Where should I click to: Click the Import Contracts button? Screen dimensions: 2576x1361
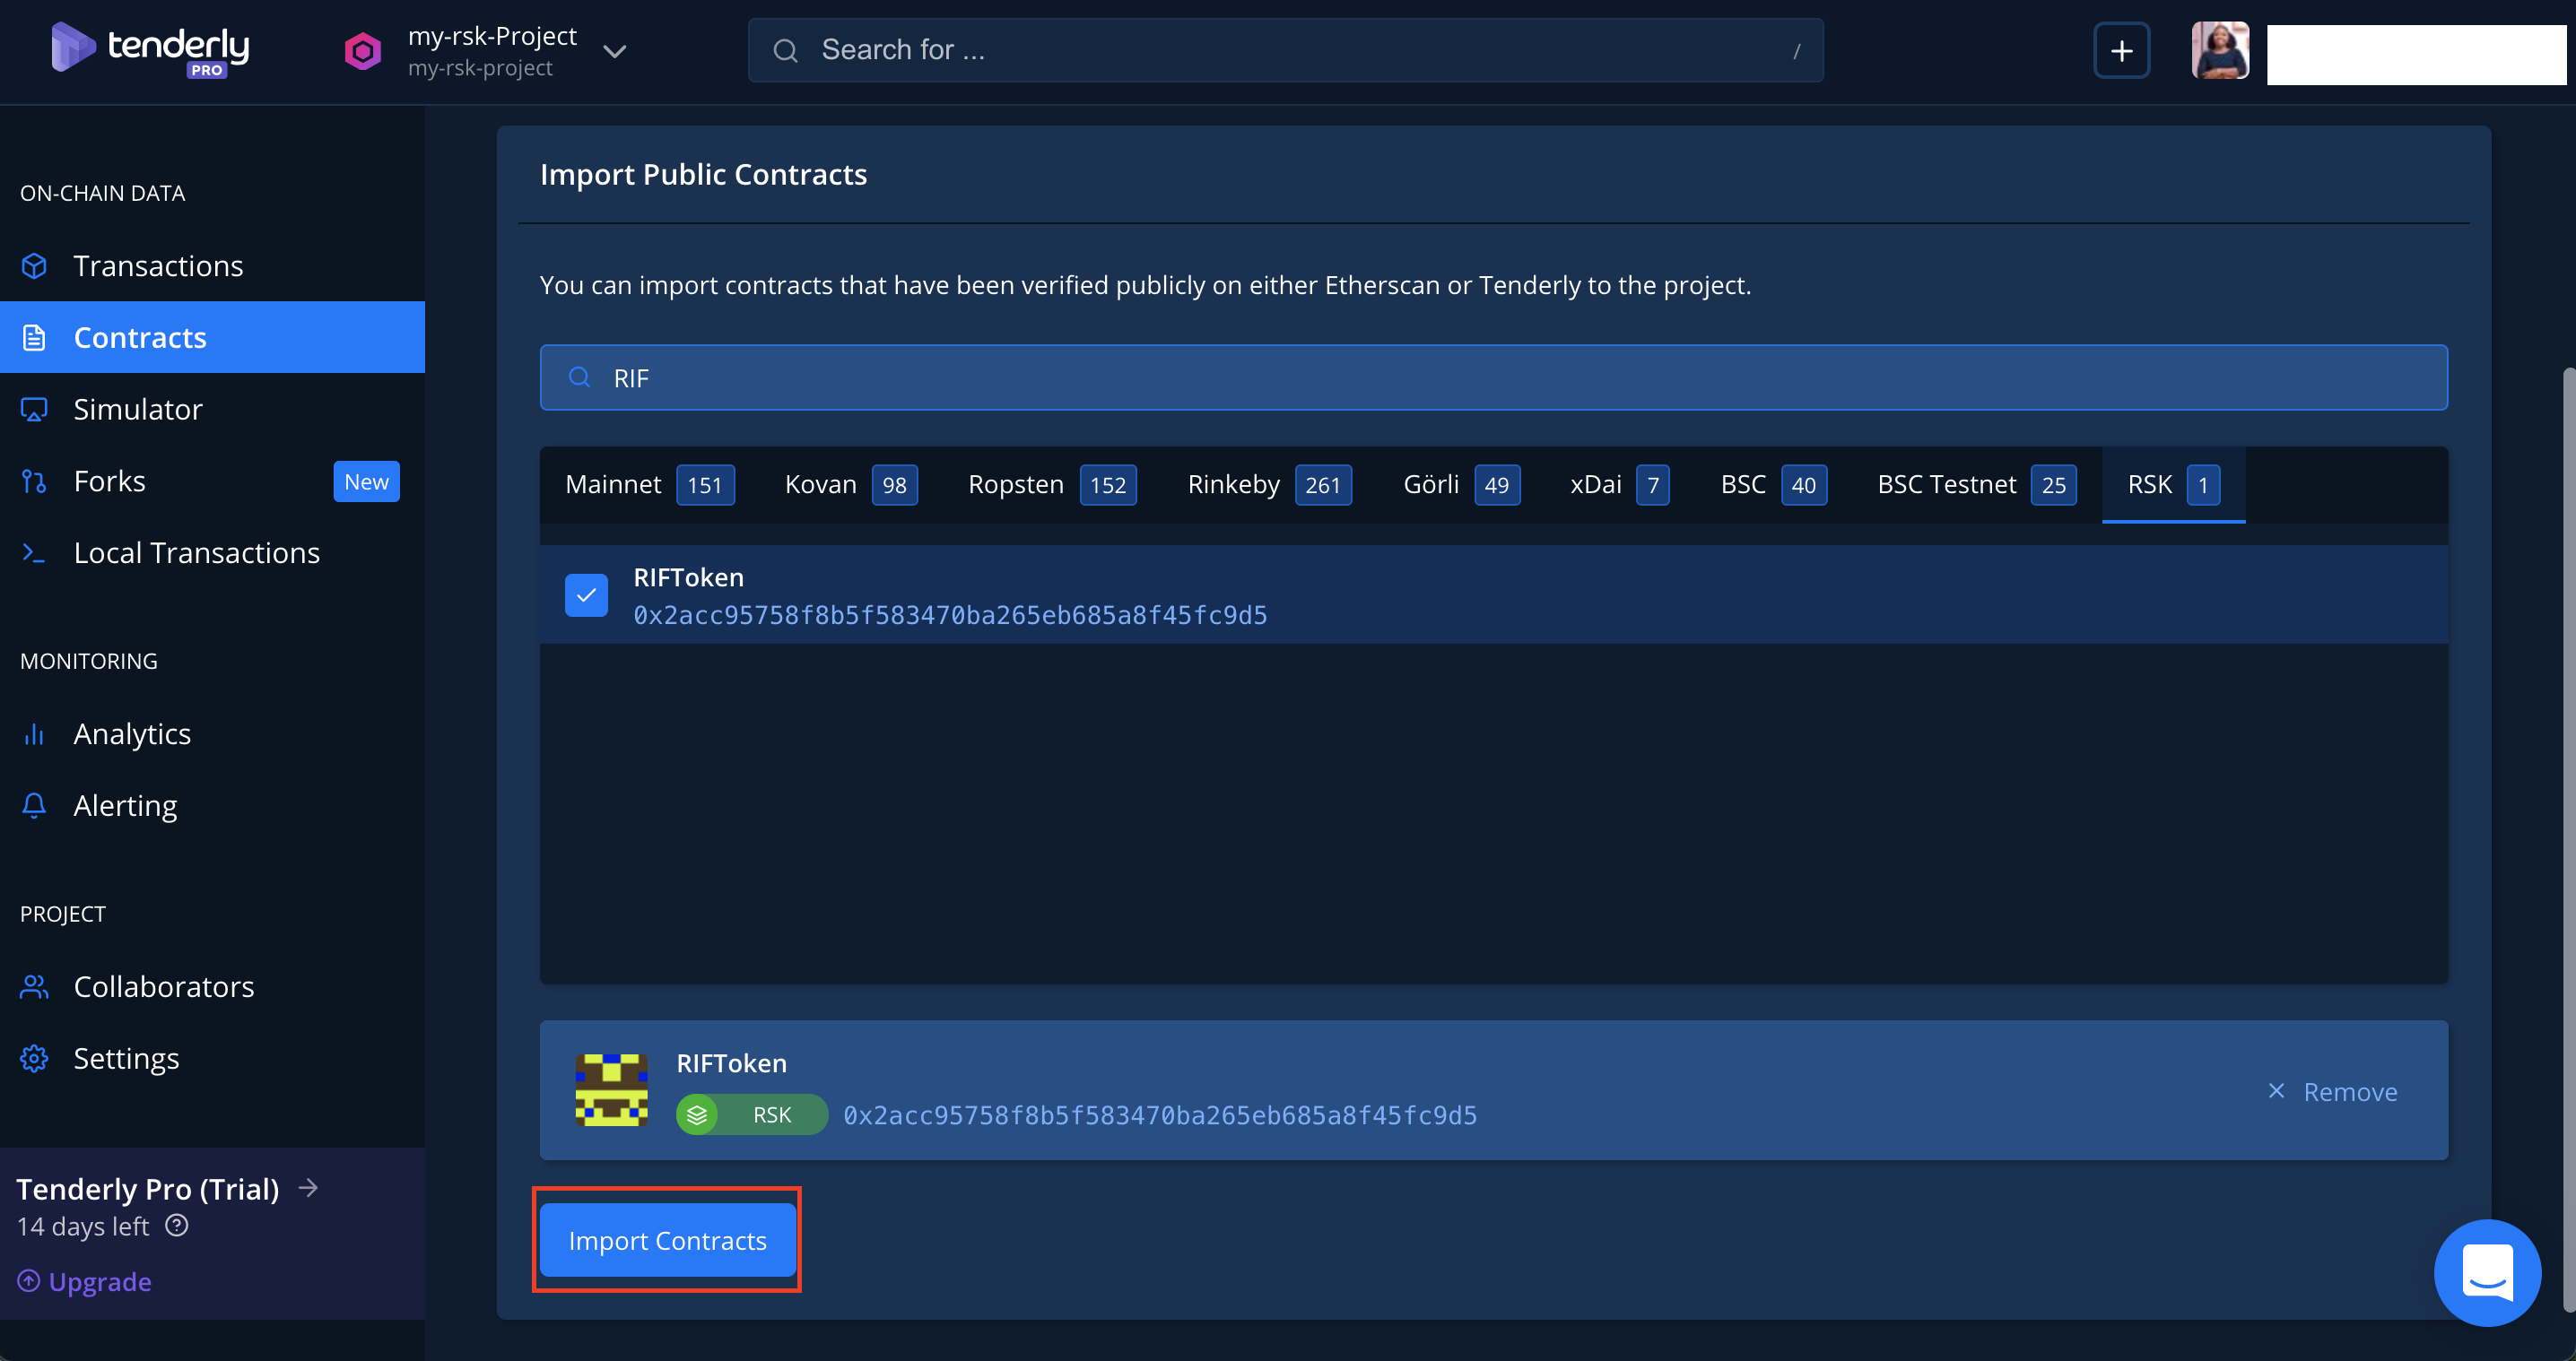[x=667, y=1239]
